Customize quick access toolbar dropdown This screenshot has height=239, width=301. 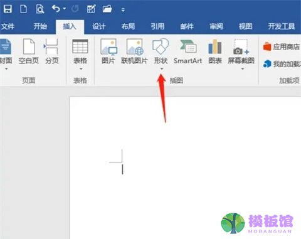click(x=123, y=9)
